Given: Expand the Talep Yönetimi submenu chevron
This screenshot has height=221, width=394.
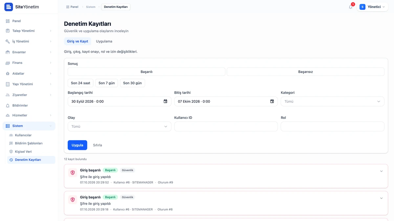Looking at the screenshot, I should coord(51,31).
